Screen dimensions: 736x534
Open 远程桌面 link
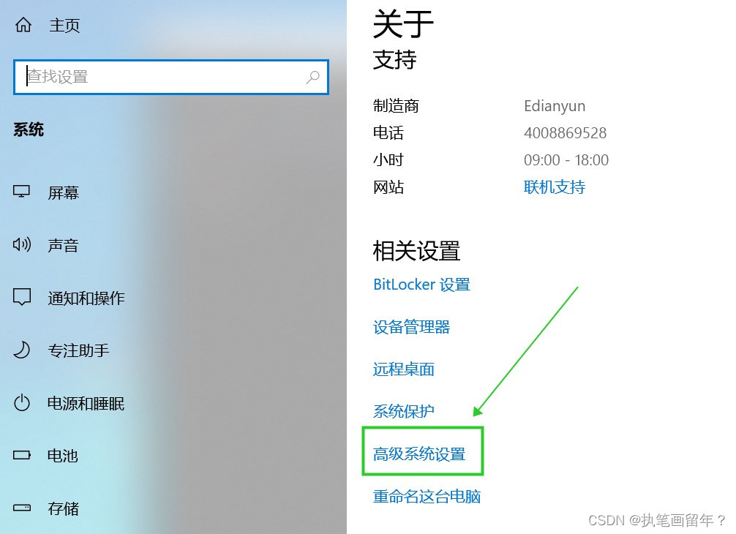point(403,369)
